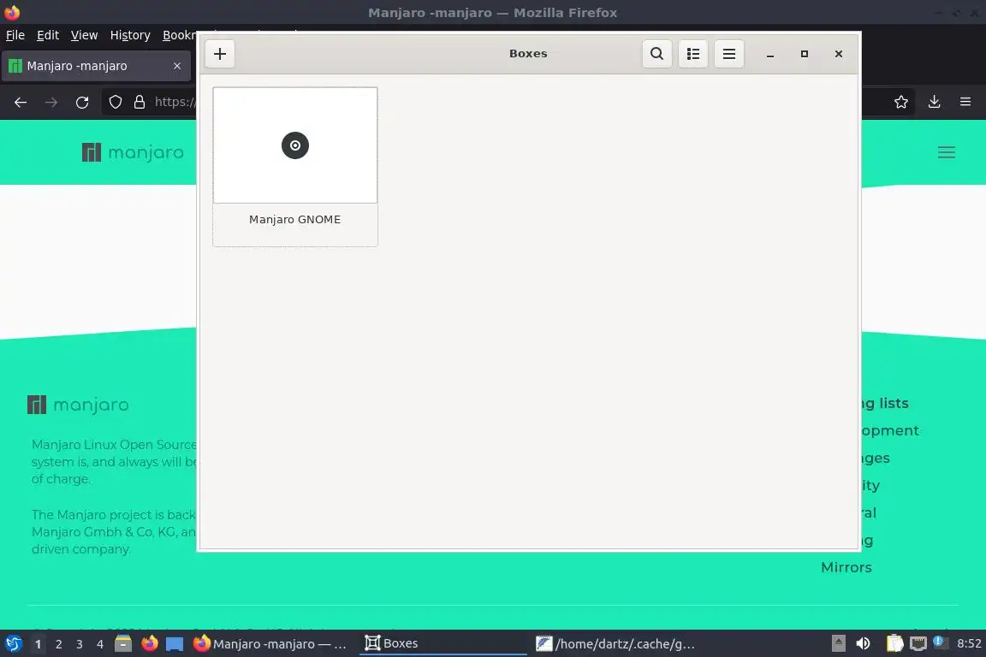Click the padlock site info icon
This screenshot has width=986, height=657.
click(x=140, y=102)
